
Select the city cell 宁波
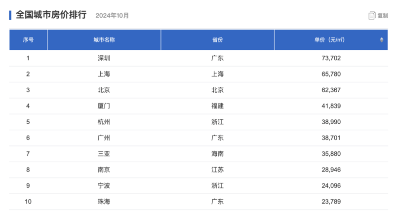click(x=104, y=185)
